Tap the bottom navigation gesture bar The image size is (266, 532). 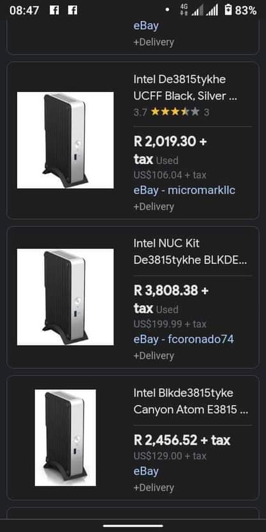tap(133, 526)
